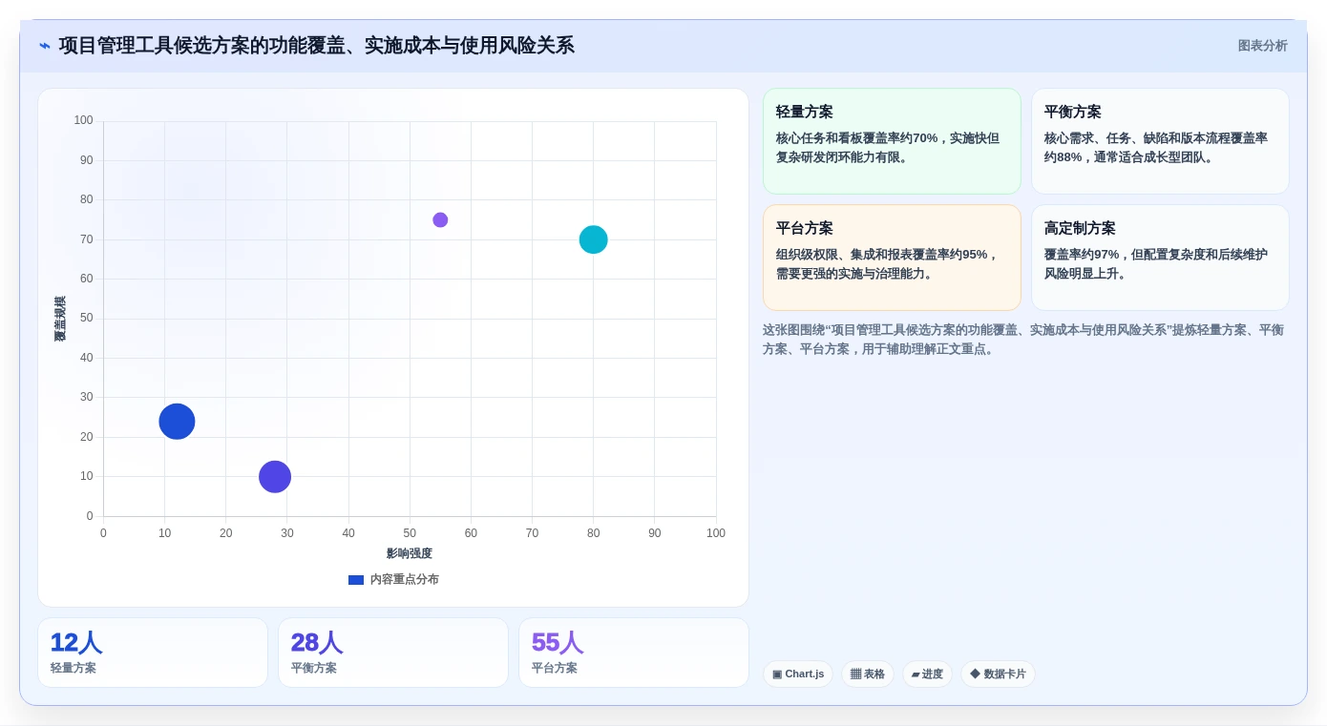Click the 内容重点分布 legend label

(404, 580)
